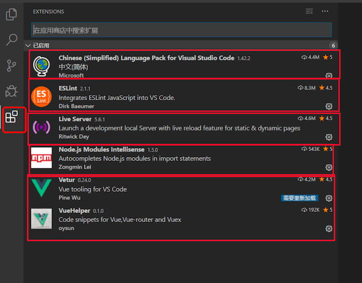Image resolution: width=362 pixels, height=283 pixels.
Task: Open the Vetur extension title
Action: [x=67, y=180]
